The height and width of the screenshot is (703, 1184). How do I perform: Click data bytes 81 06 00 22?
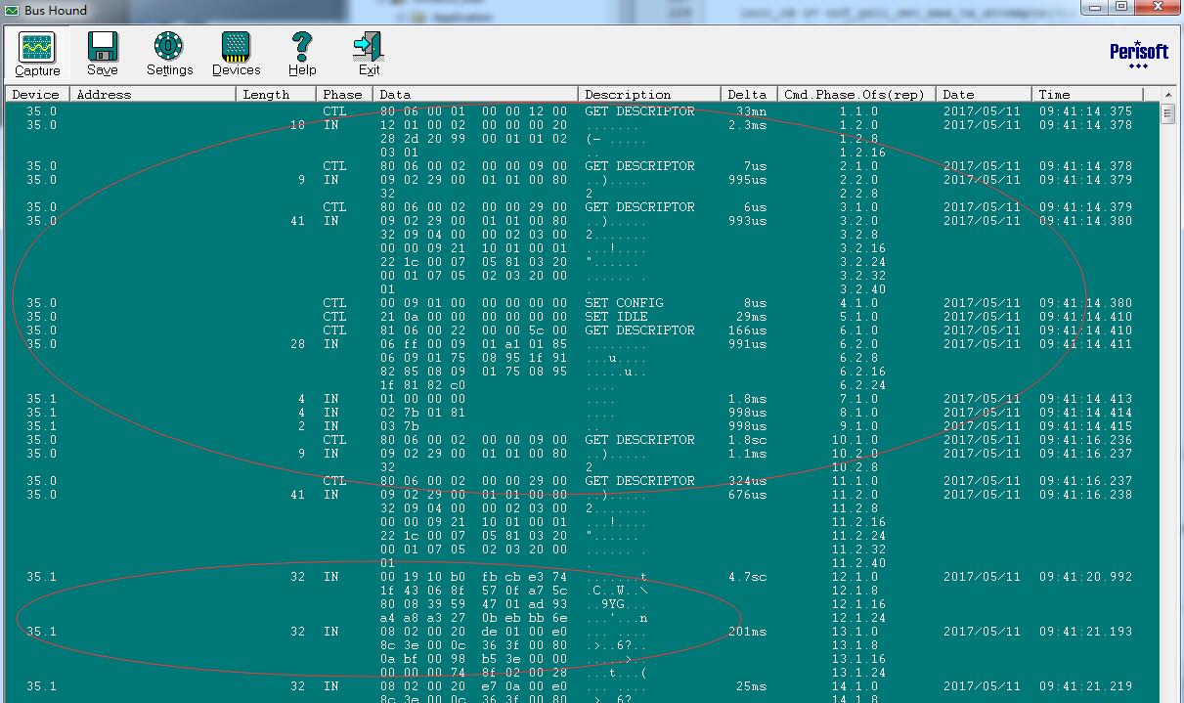coord(422,330)
